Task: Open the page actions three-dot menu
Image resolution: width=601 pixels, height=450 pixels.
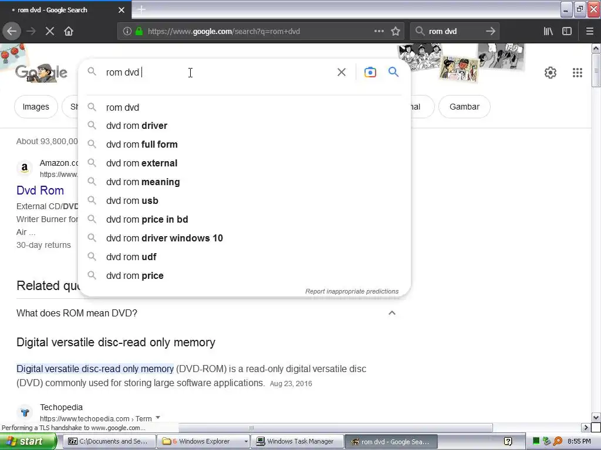Action: point(379,31)
